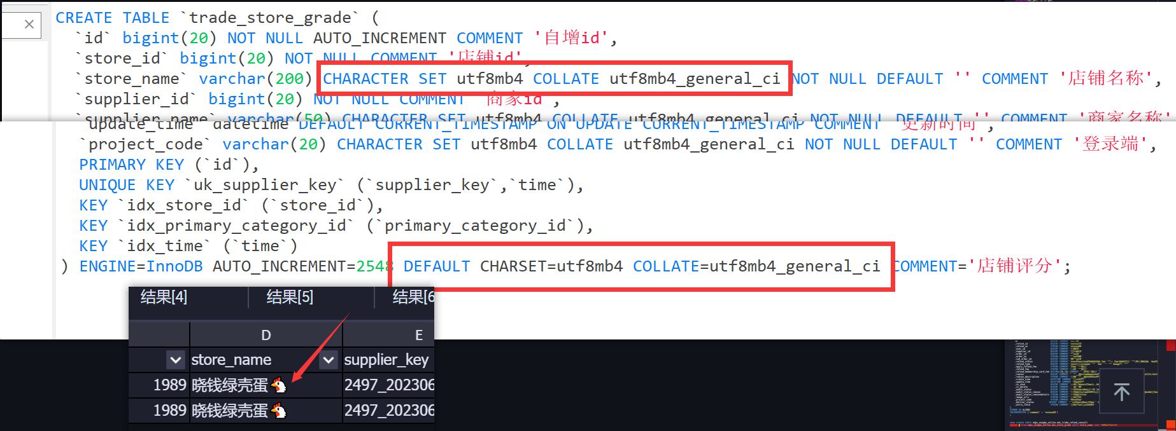Select first row 1989 cell
Viewport: 1176px width, 431px height.
pyautogui.click(x=169, y=385)
